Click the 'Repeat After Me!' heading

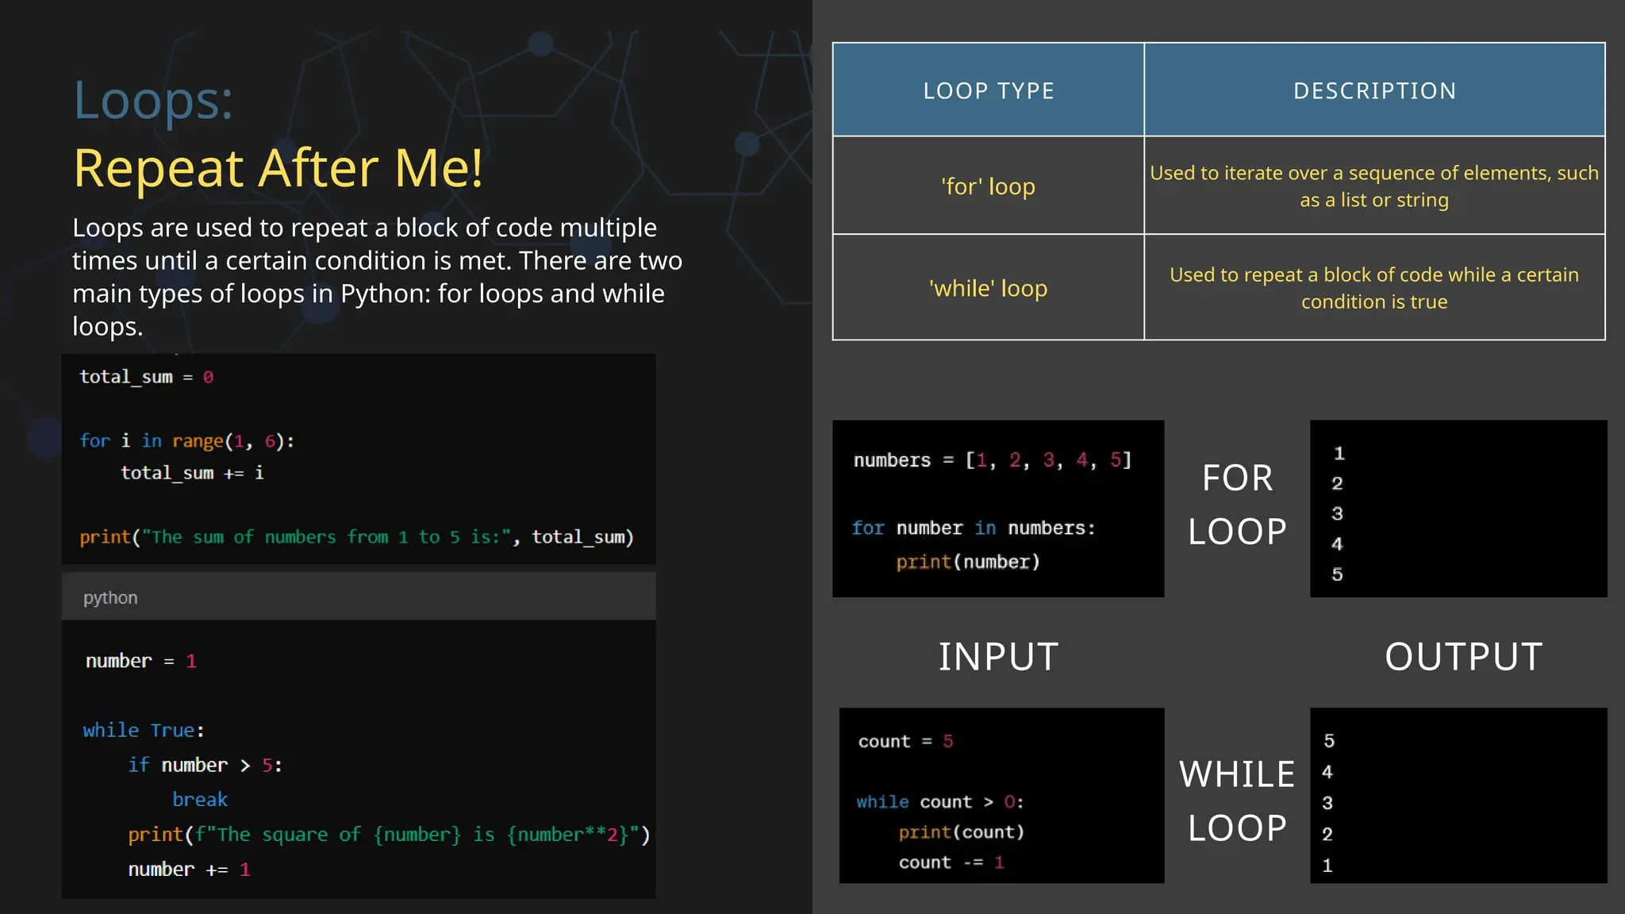click(278, 168)
